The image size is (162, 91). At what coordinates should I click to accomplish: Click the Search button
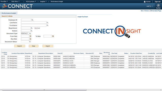(19, 46)
